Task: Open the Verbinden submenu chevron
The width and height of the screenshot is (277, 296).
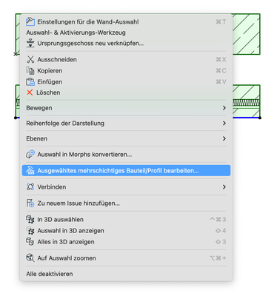Action: [224, 186]
